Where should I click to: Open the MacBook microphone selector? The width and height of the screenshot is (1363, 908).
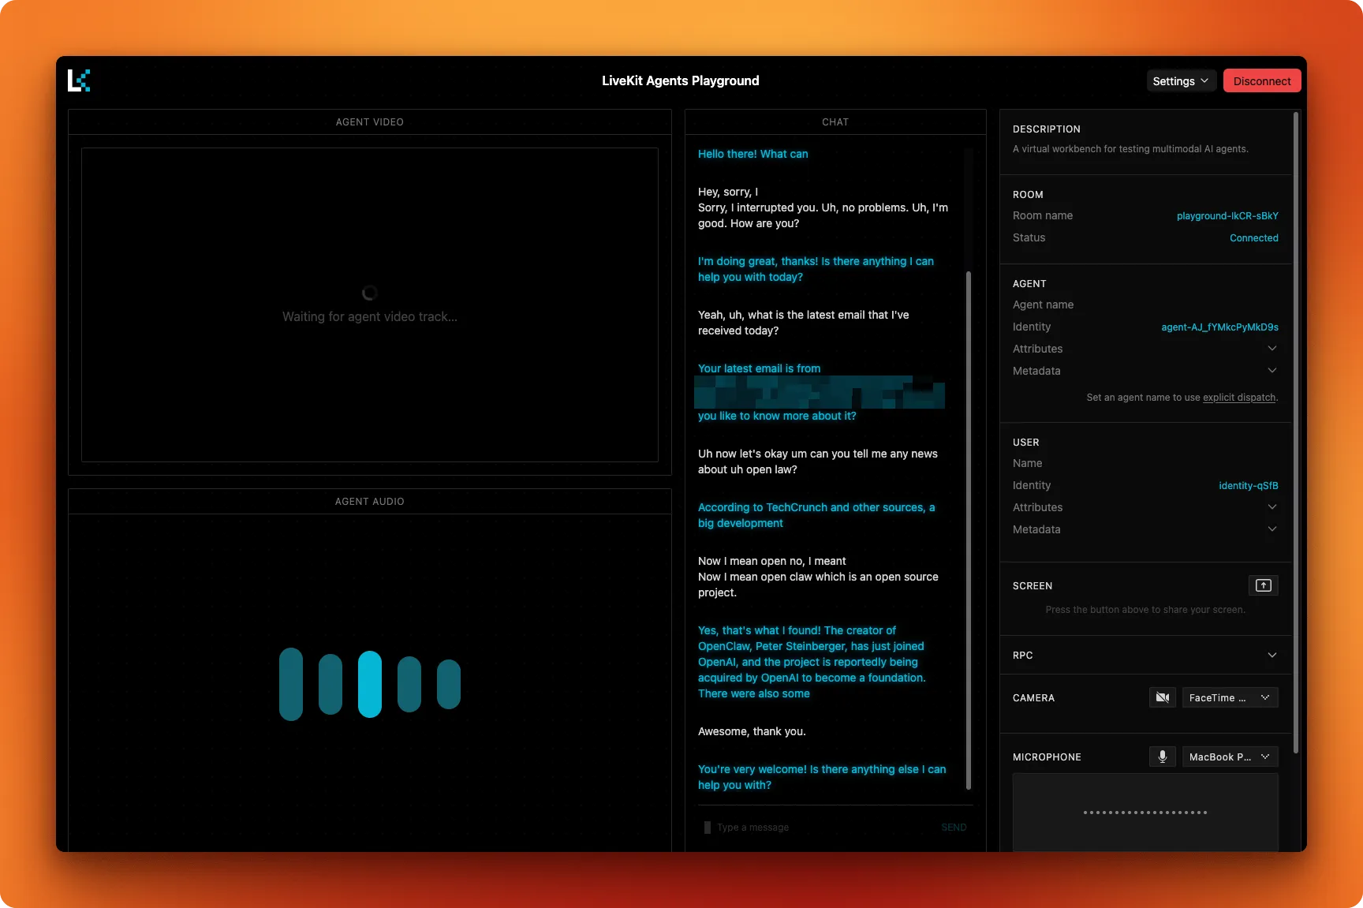[x=1229, y=757]
